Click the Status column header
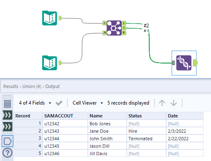 click(146, 116)
